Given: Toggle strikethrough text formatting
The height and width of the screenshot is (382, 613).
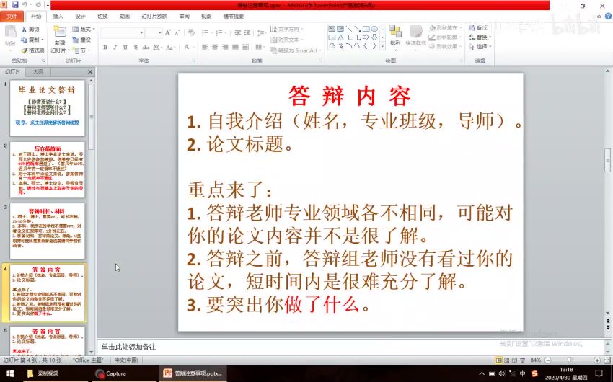Looking at the screenshot, I should pyautogui.click(x=146, y=48).
